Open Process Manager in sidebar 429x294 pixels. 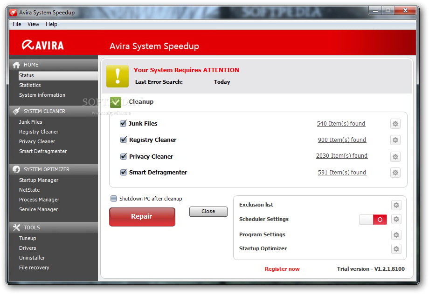point(39,200)
